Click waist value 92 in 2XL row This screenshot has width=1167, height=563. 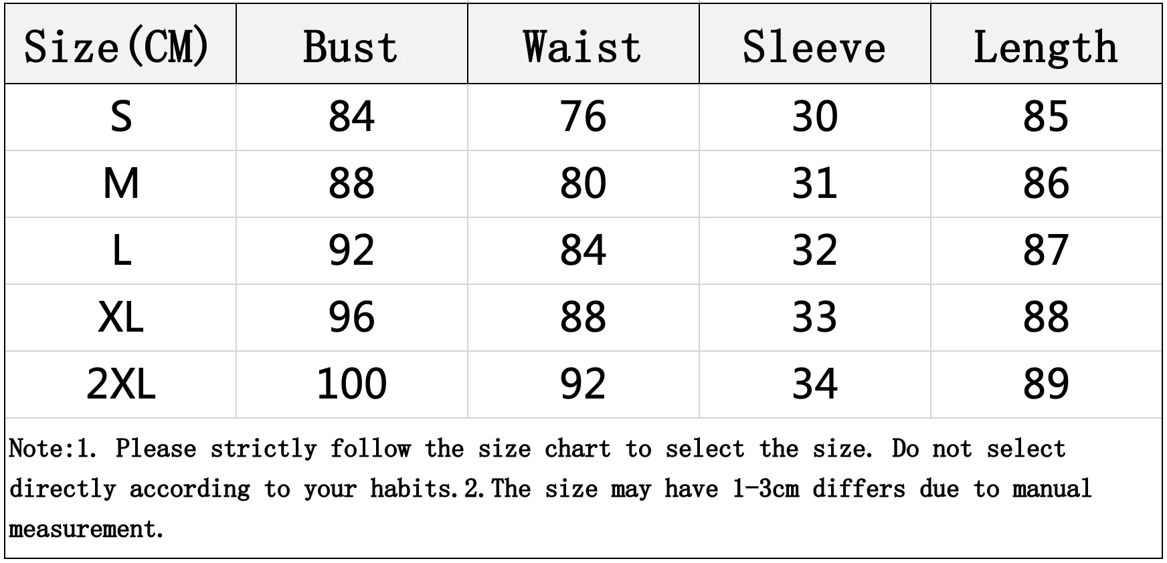tap(583, 384)
